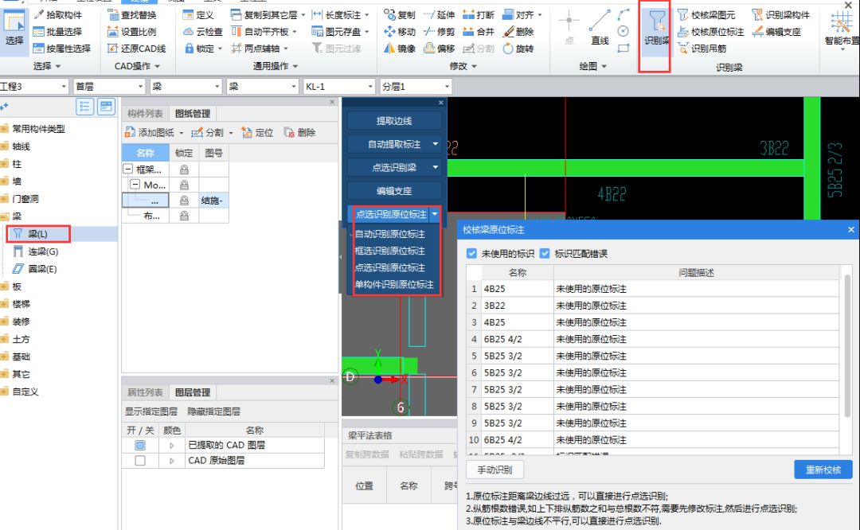
Task: Click the 识别梁 ribbon tool icon
Action: pos(655,29)
